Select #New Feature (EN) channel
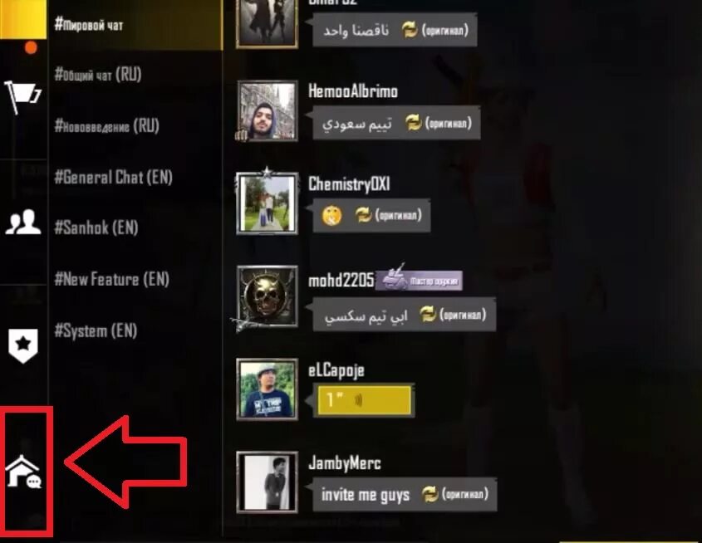 coord(111,279)
